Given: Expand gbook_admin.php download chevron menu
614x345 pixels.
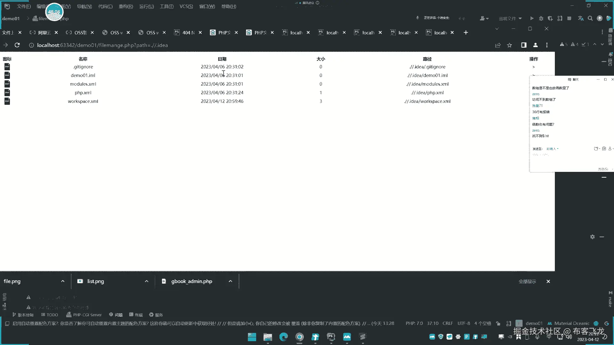Looking at the screenshot, I should [x=230, y=281].
